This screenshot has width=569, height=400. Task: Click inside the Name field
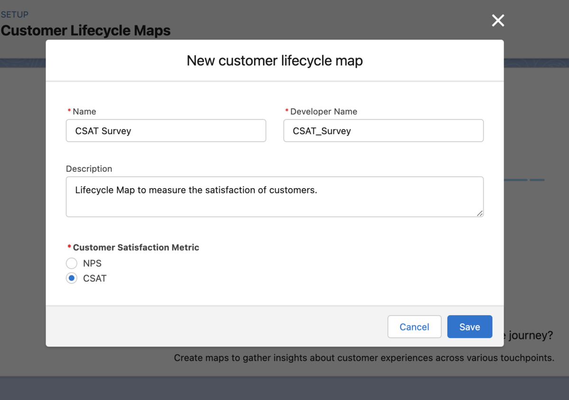pos(166,130)
